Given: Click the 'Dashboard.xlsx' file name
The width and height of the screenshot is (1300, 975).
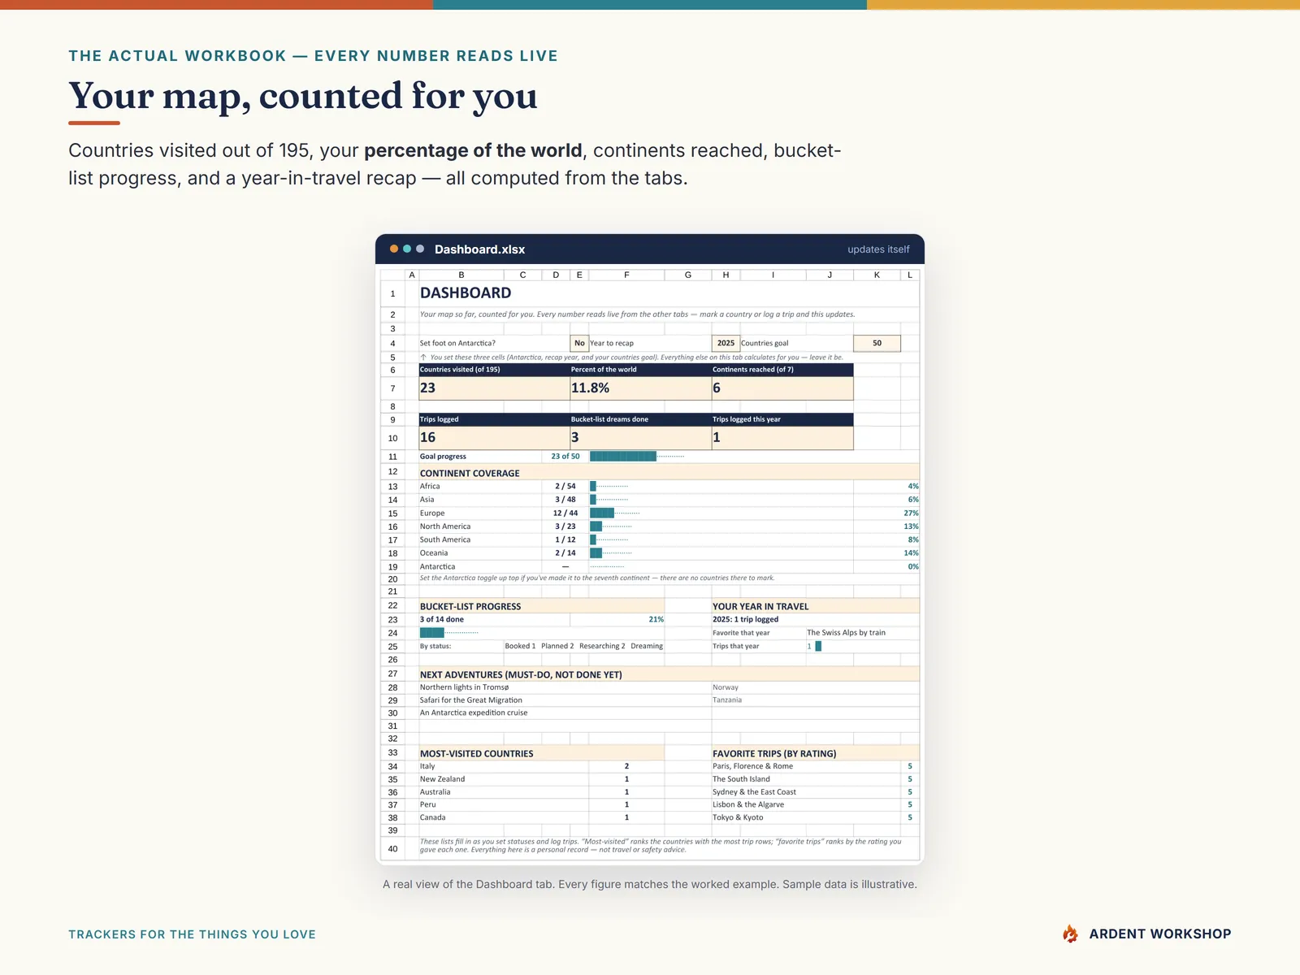Looking at the screenshot, I should (479, 249).
